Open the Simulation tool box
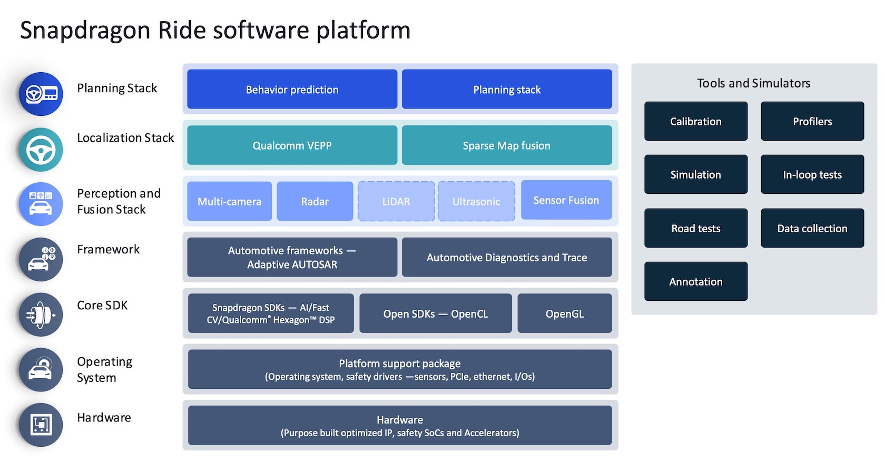 click(x=696, y=174)
